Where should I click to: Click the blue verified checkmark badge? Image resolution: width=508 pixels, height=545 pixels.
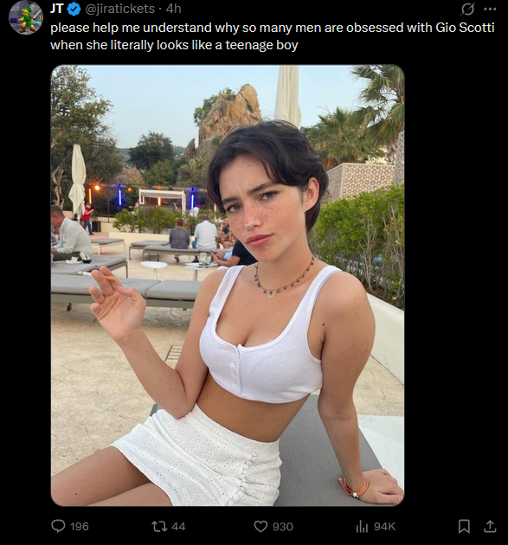coord(74,9)
